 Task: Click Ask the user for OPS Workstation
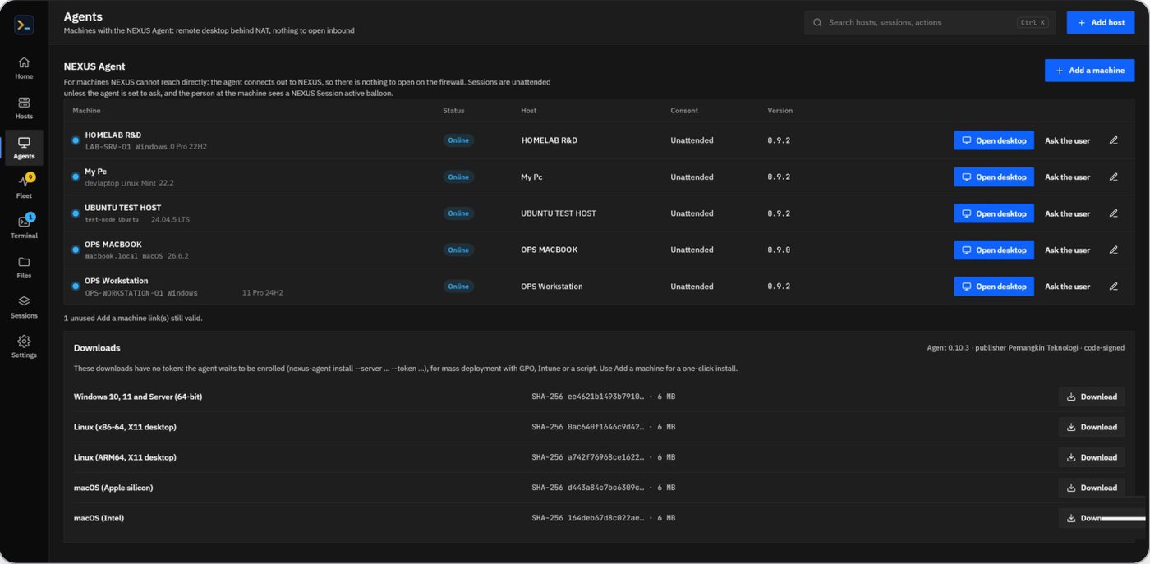point(1067,287)
